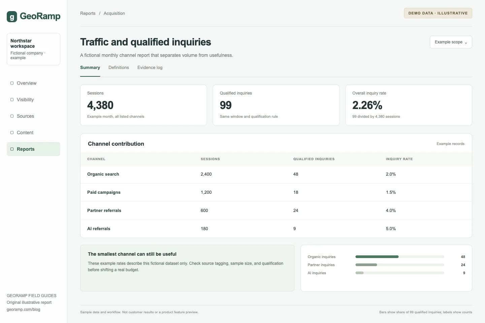Click the Reports breadcrumb link

click(x=88, y=13)
